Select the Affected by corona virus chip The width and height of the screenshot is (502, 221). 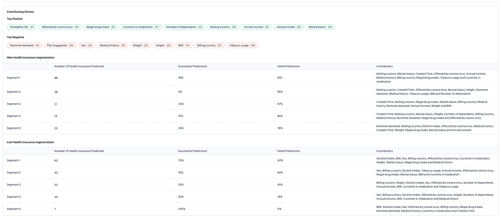point(60,27)
